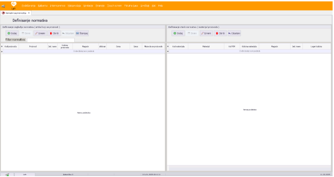The height and width of the screenshot is (177, 334).
Task: Click Obriši in the normativ items panel
Action: [x=220, y=33]
